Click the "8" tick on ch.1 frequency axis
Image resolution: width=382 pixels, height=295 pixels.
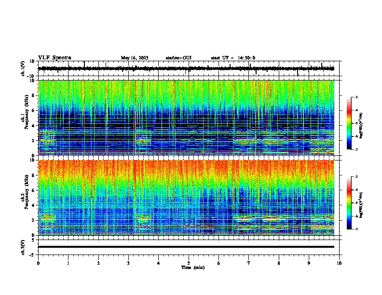coord(34,95)
